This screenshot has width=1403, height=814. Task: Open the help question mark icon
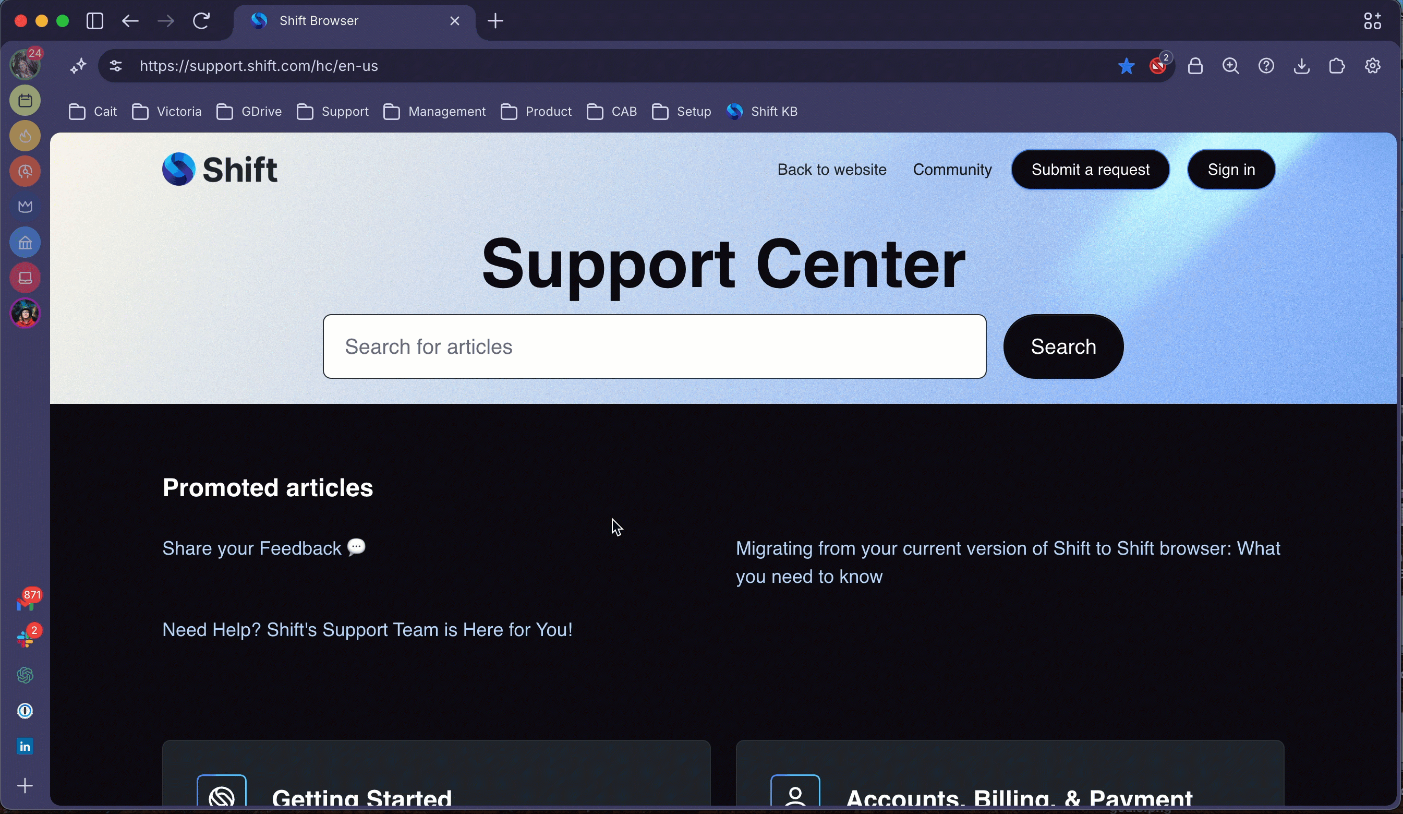[1266, 66]
